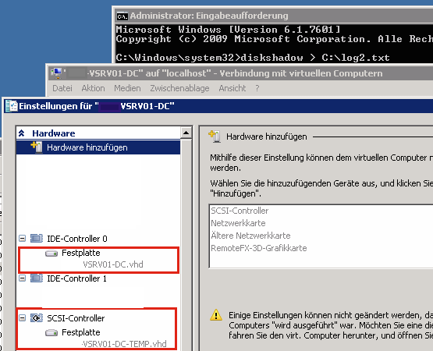Open the Medien menu
Image resolution: width=433 pixels, height=351 pixels.
tap(127, 88)
